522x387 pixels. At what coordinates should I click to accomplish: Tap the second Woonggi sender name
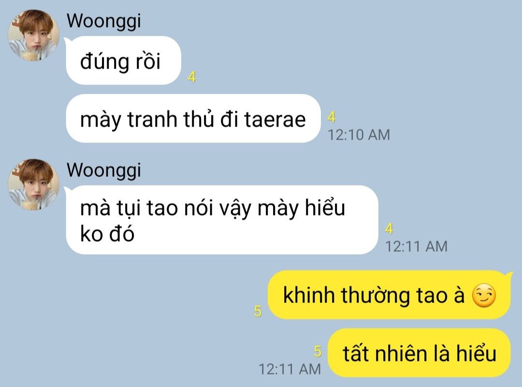click(104, 171)
